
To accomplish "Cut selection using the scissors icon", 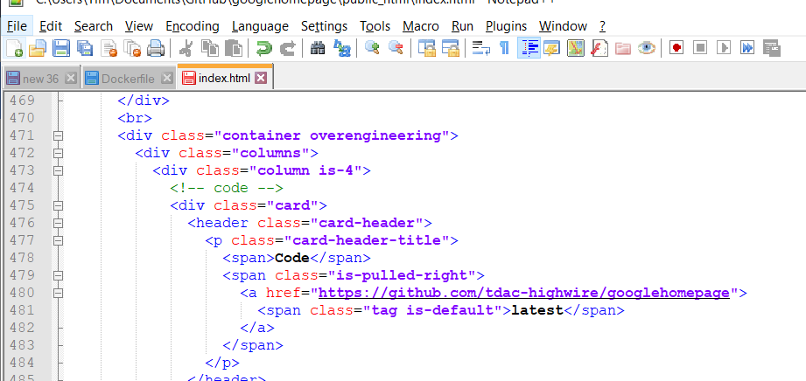I will [186, 48].
